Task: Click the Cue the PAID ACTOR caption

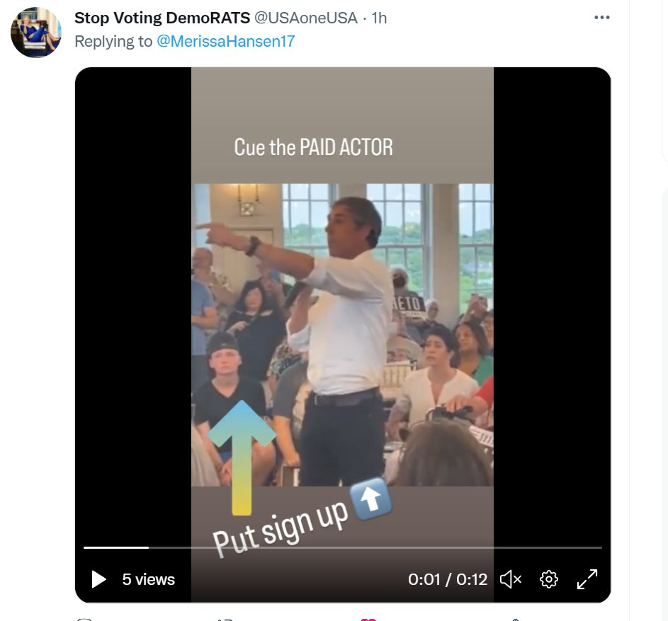Action: pyautogui.click(x=313, y=147)
